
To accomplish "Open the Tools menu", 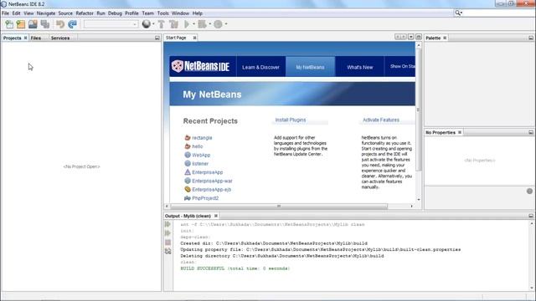I will point(163,13).
